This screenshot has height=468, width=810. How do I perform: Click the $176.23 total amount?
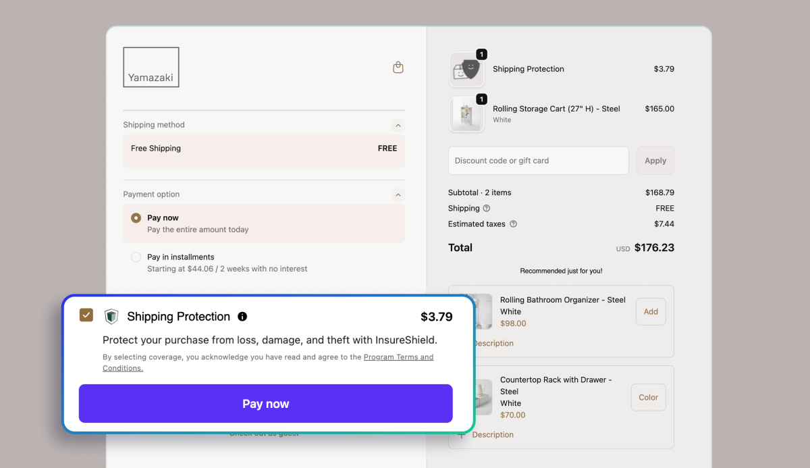tap(654, 248)
